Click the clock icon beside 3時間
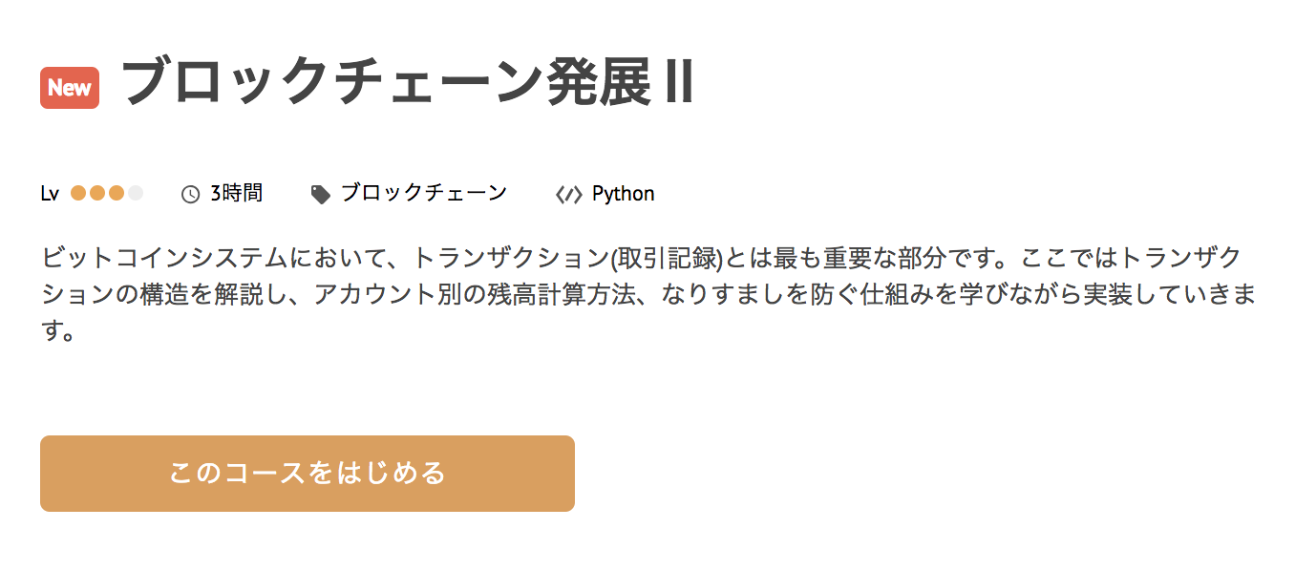This screenshot has height=571, width=1295. click(x=191, y=194)
